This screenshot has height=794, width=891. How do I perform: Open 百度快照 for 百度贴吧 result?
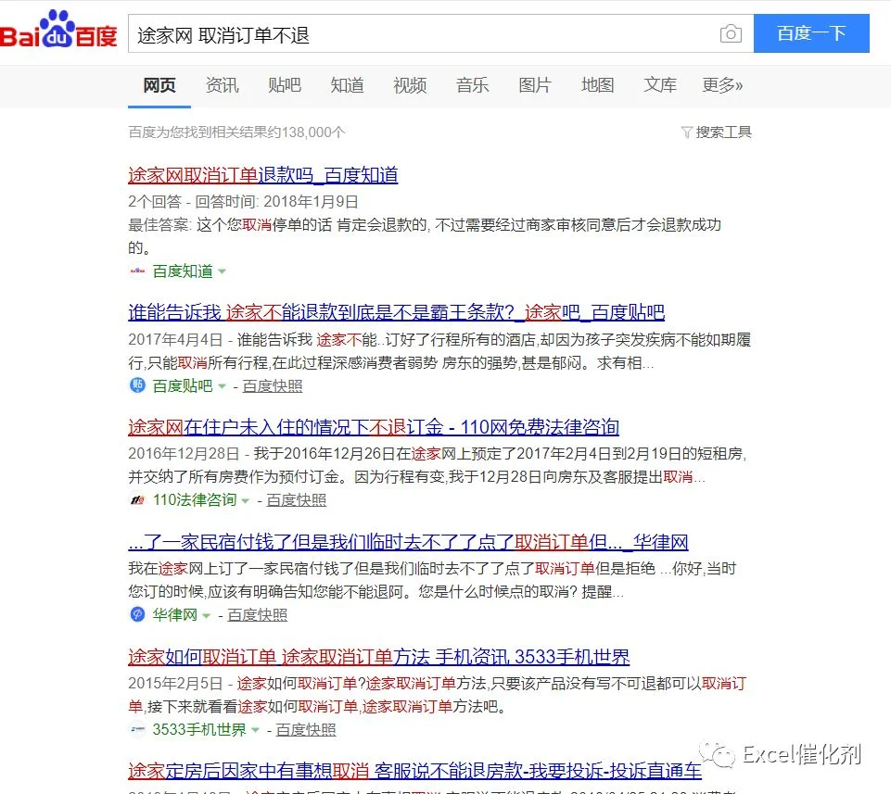(273, 386)
